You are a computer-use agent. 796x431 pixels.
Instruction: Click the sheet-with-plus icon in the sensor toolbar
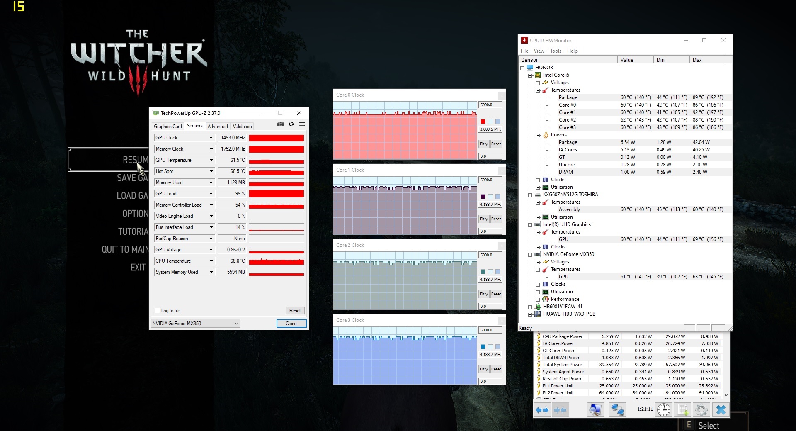point(683,410)
